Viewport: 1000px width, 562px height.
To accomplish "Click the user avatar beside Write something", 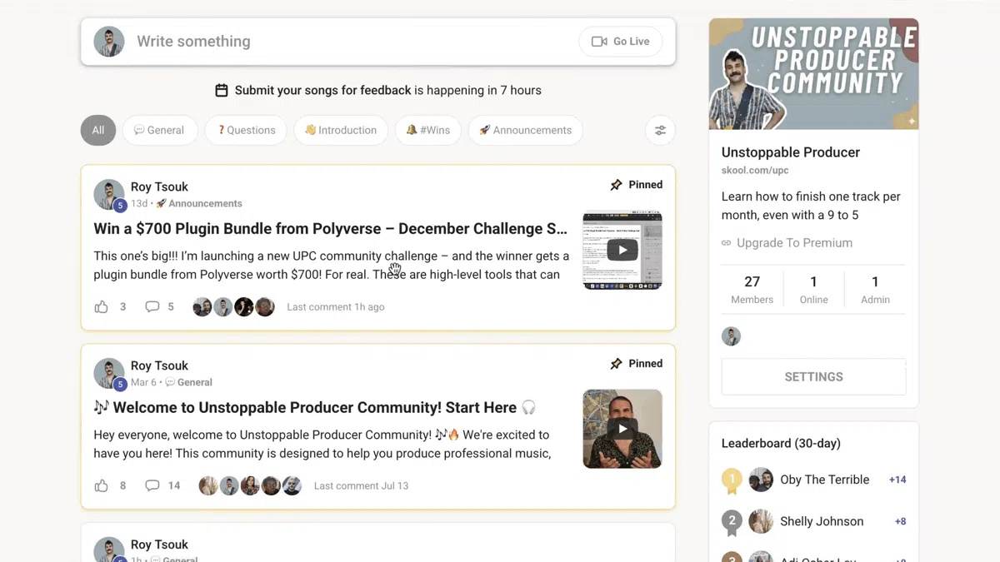I will pyautogui.click(x=109, y=42).
